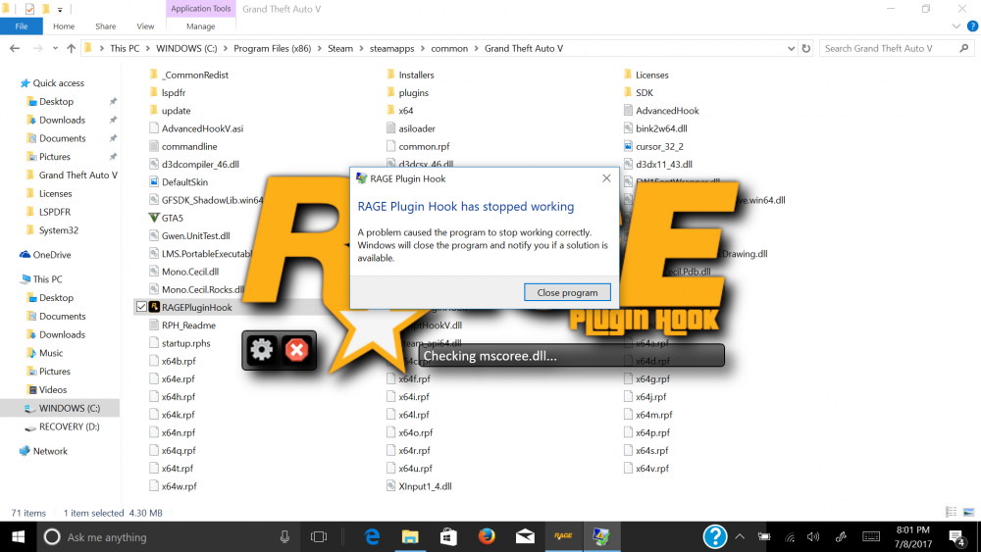Click the Close program button
The image size is (981, 552).
[x=567, y=292]
